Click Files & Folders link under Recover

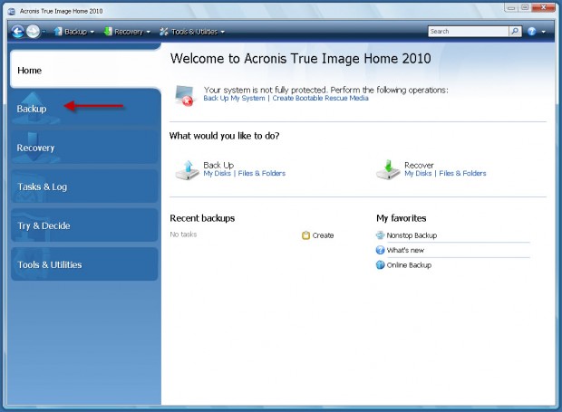(462, 173)
